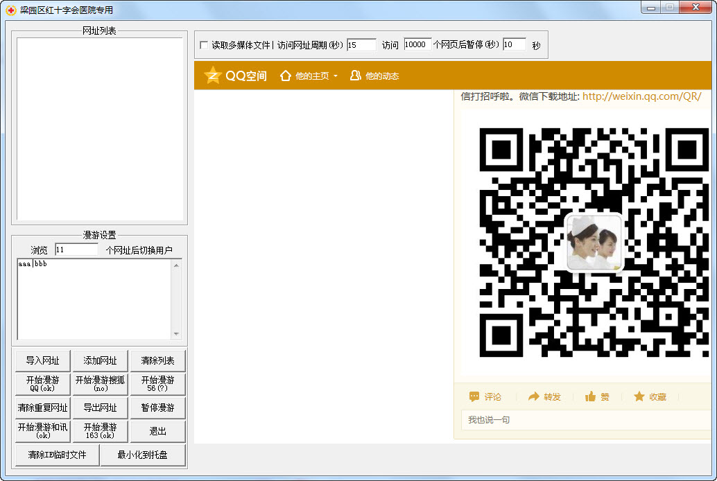This screenshot has height=481, width=717.
Task: Enable the 读取多媒体文件 checkbox
Action: coord(204,45)
